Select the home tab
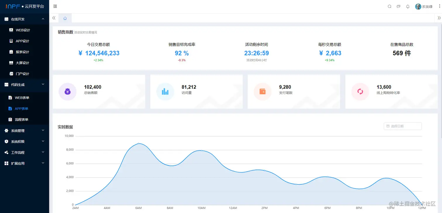 [65, 18]
